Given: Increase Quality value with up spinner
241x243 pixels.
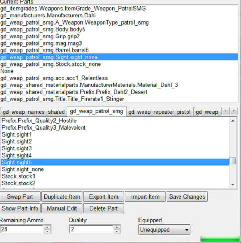Looking at the screenshot, I should 117,228.
